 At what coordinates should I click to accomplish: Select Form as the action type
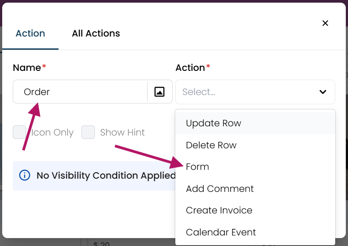[x=197, y=167]
